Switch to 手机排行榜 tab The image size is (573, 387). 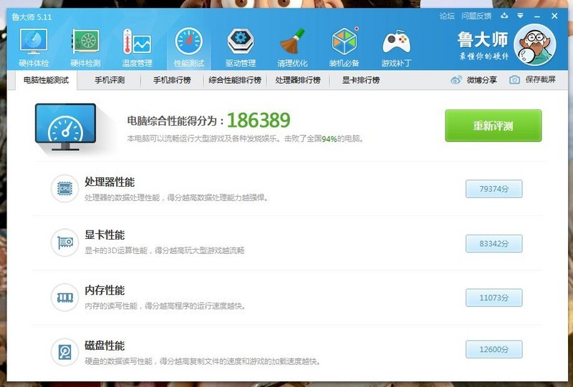[x=172, y=80]
